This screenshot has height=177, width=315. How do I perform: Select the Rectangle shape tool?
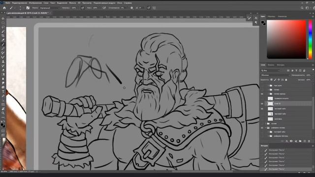3,104
